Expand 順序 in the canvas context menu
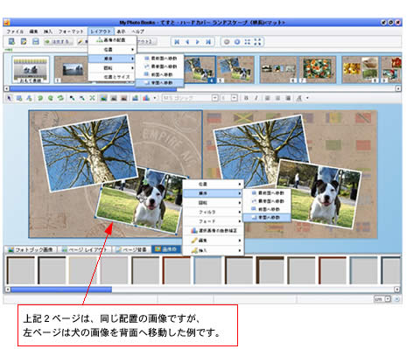The height and width of the screenshot is (349, 407). [x=214, y=193]
